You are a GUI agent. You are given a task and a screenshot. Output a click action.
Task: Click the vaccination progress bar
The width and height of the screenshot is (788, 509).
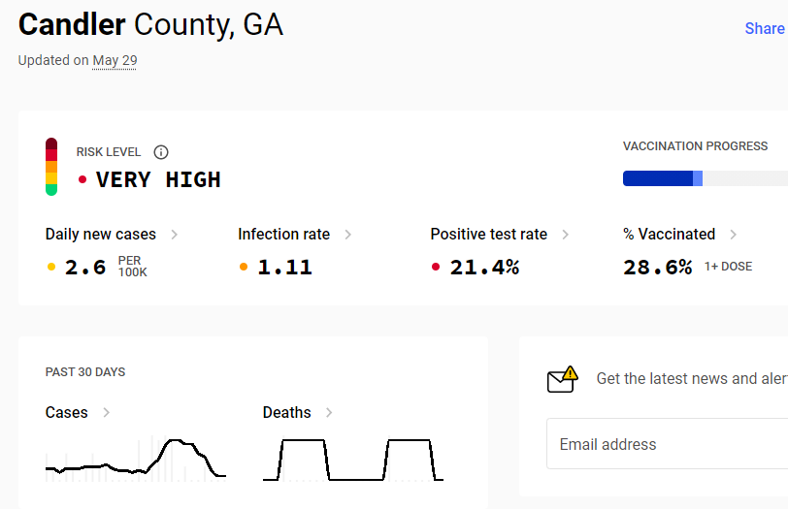[x=706, y=178]
